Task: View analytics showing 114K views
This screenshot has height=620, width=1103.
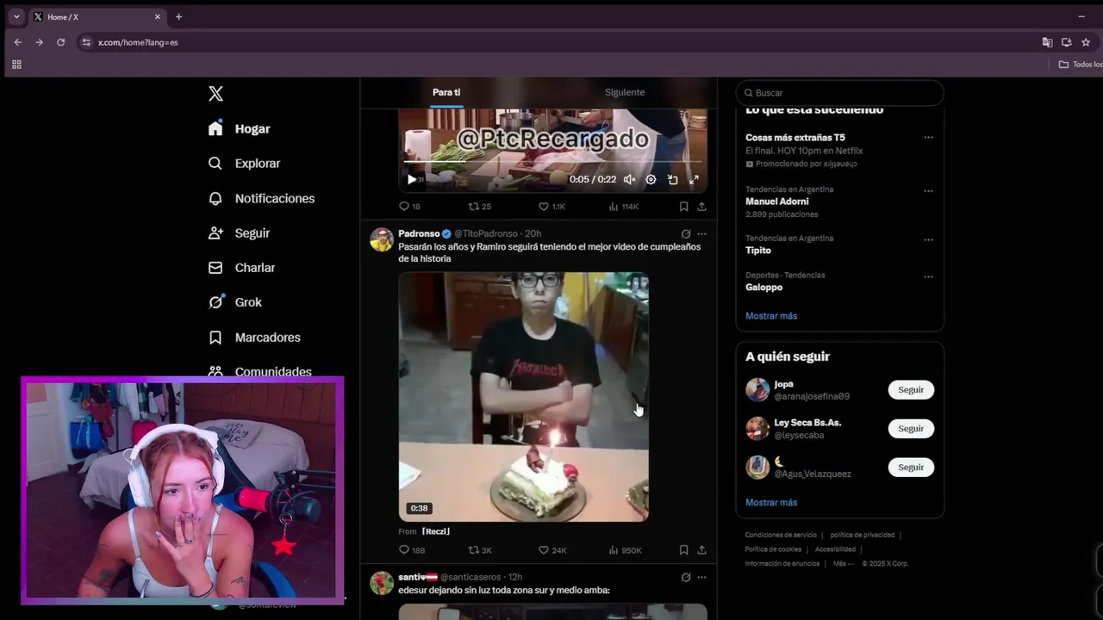Action: 623,207
